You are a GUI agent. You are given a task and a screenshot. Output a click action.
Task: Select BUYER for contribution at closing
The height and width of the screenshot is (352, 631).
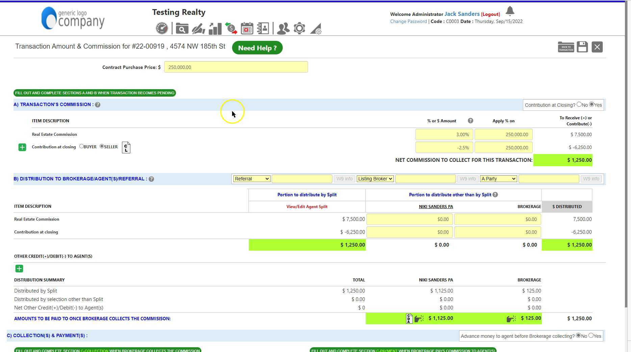81,146
